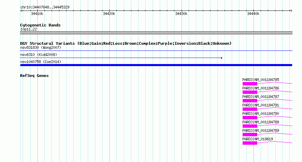This screenshot has width=302, height=162.
Task: Click the 34410k ruler tick label
Action: pos(37,14)
